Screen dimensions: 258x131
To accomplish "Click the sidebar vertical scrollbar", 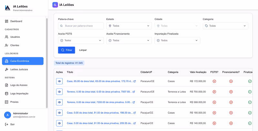I will pyautogui.click(x=47, y=63).
